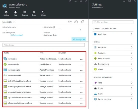Image resolution: width=138 pixels, height=109 pixels.
Task: Open the ellipsis menu for wvmscaleslb
Action: (x=81, y=65)
